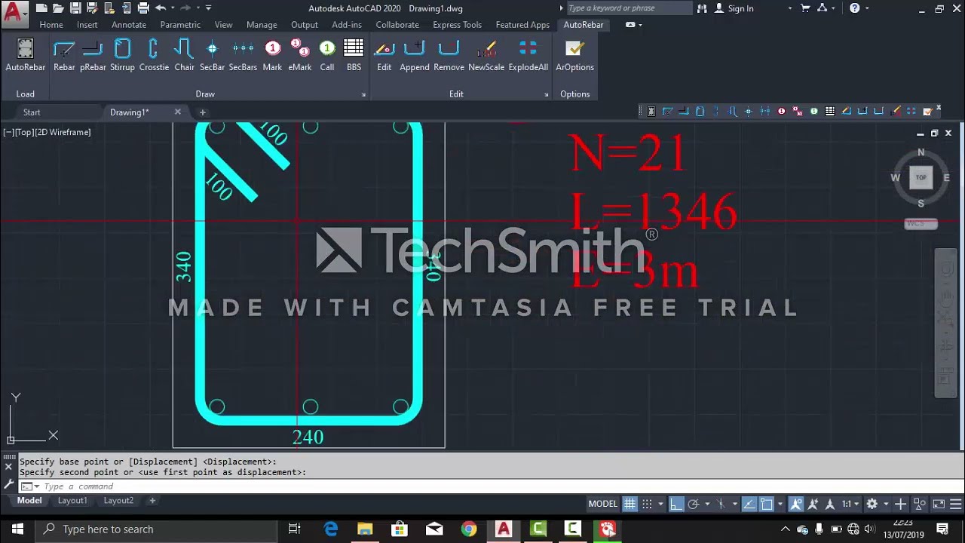965x543 pixels.
Task: Select the SecBar tool
Action: pyautogui.click(x=212, y=56)
